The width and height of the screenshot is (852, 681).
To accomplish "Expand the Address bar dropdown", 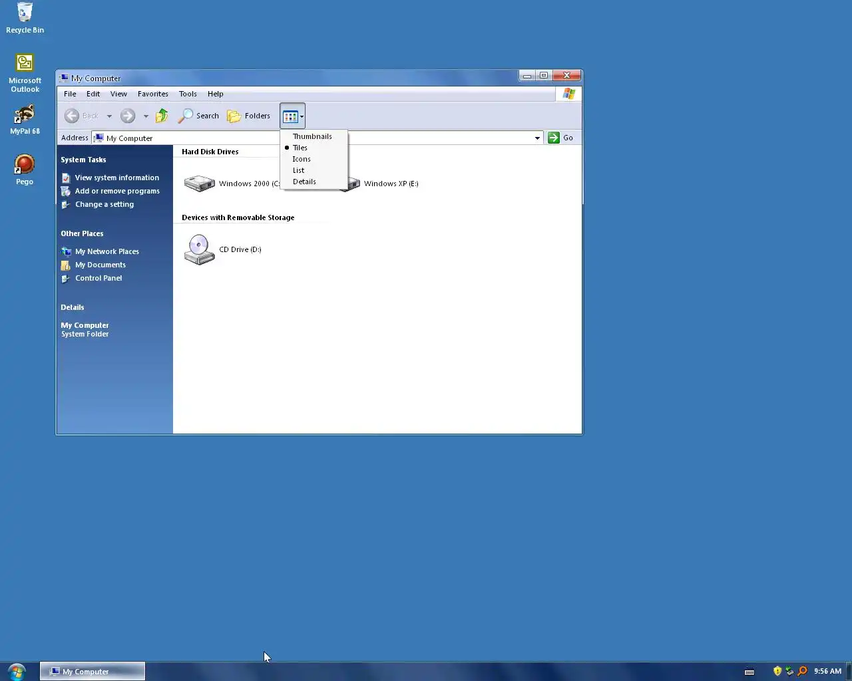I will click(537, 138).
